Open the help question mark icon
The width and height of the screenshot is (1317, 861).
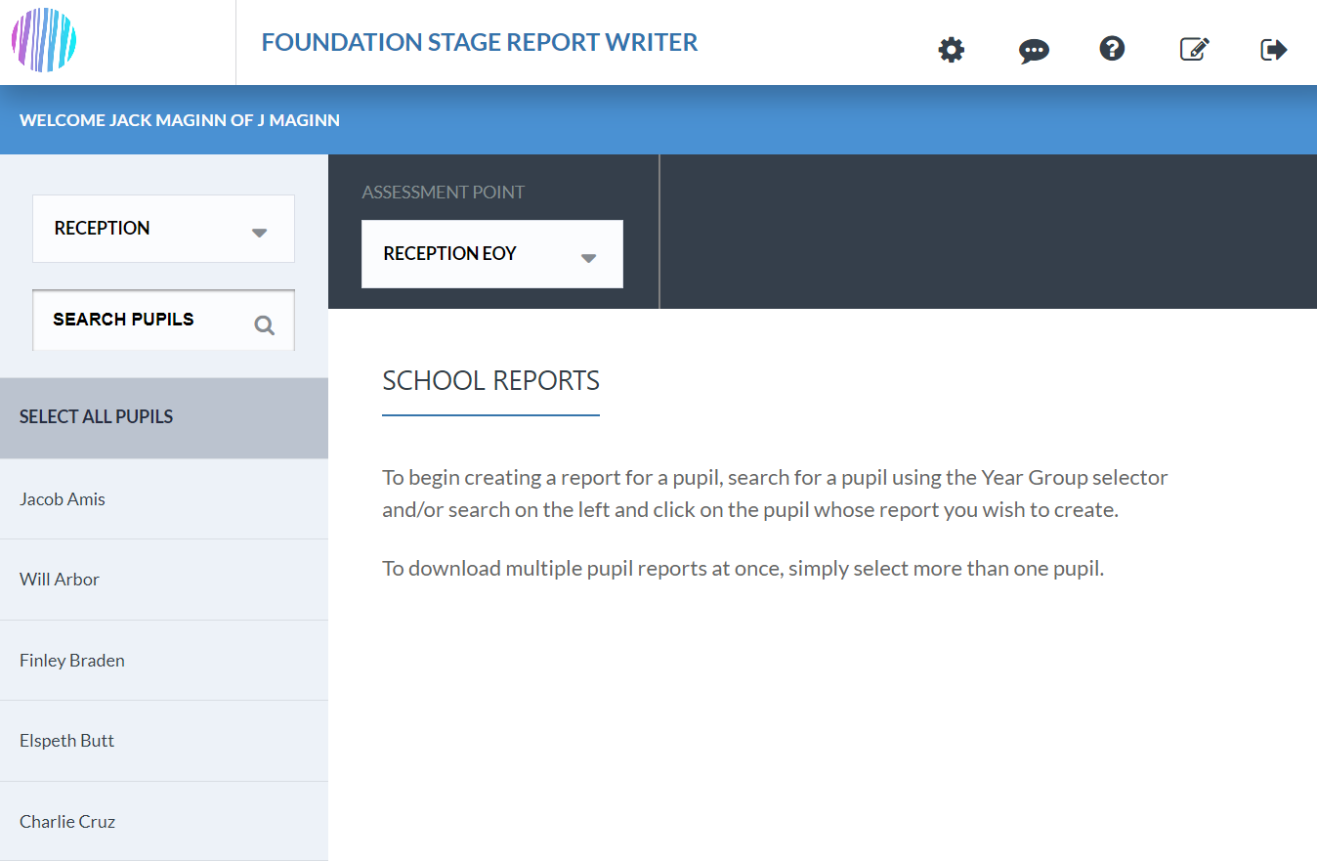1112,48
